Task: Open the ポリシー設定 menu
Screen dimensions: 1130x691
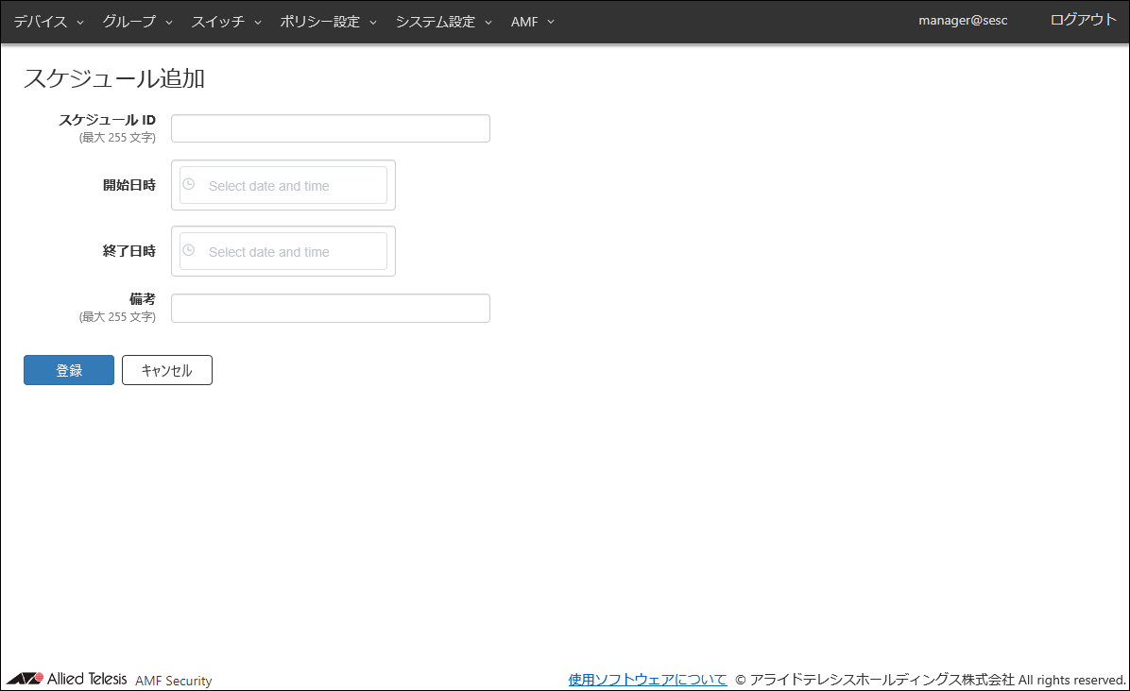Action: 319,22
